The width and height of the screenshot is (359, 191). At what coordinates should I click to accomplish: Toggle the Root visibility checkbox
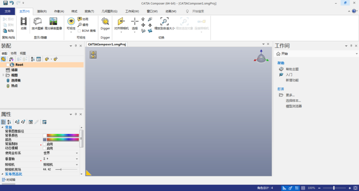8,65
